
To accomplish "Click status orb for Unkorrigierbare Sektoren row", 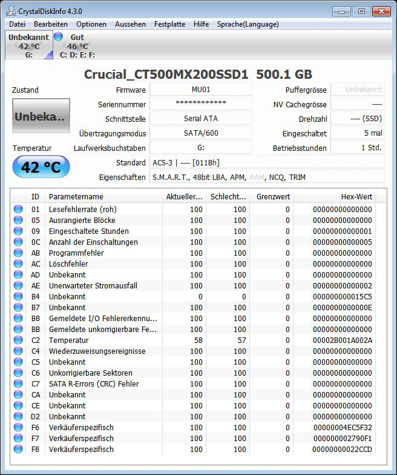I will pyautogui.click(x=18, y=373).
